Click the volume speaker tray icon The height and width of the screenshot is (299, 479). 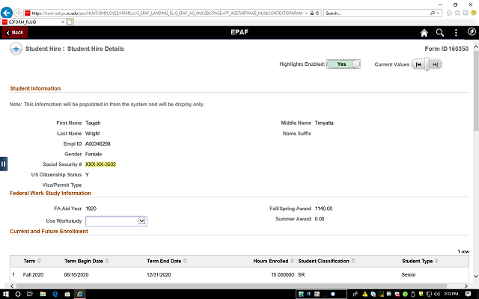(x=437, y=294)
